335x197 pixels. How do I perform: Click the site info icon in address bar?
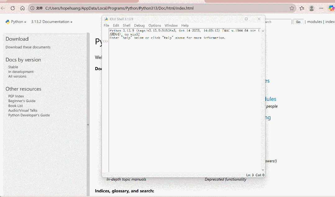pos(32,8)
